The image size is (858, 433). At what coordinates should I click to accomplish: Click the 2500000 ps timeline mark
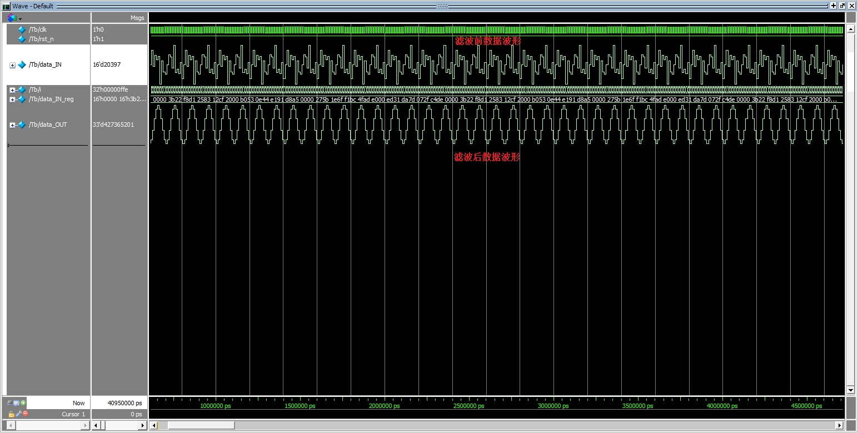pos(467,406)
